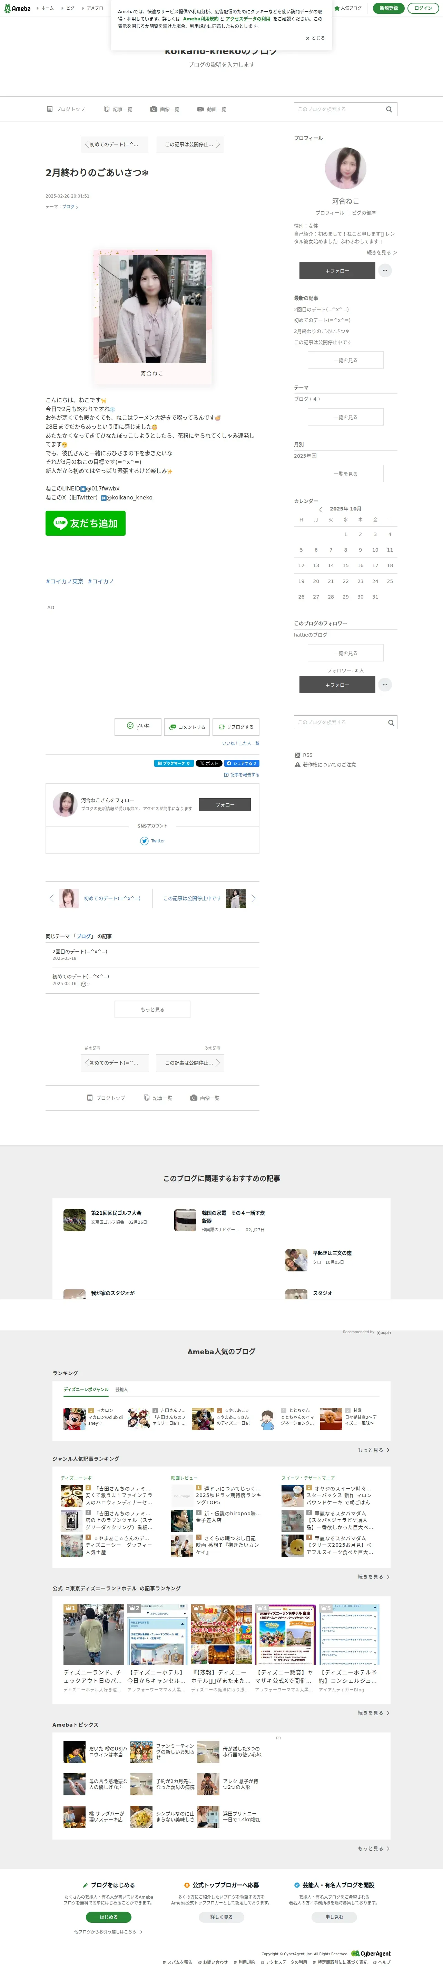The height and width of the screenshot is (1967, 443).
Task: Click the left chevron beside 初めてのデート thumbnail
Action: (x=51, y=899)
